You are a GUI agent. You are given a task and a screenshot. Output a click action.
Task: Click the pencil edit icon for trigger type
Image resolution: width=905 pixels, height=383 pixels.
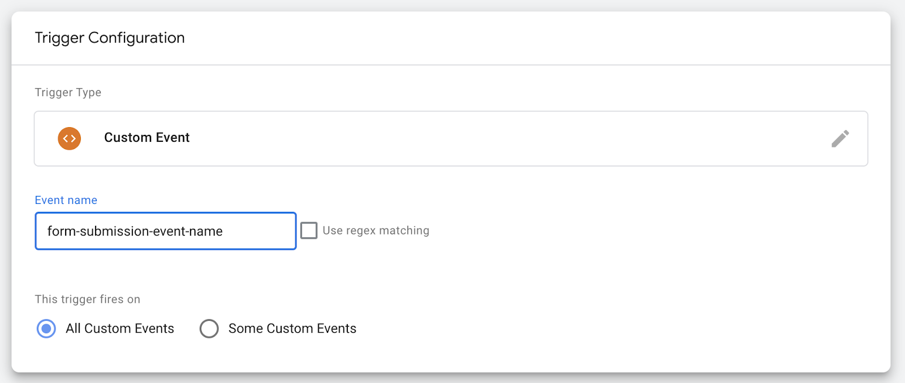tap(840, 138)
